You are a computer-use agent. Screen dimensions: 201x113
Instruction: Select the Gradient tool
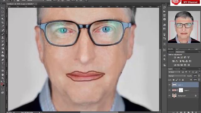3,48
